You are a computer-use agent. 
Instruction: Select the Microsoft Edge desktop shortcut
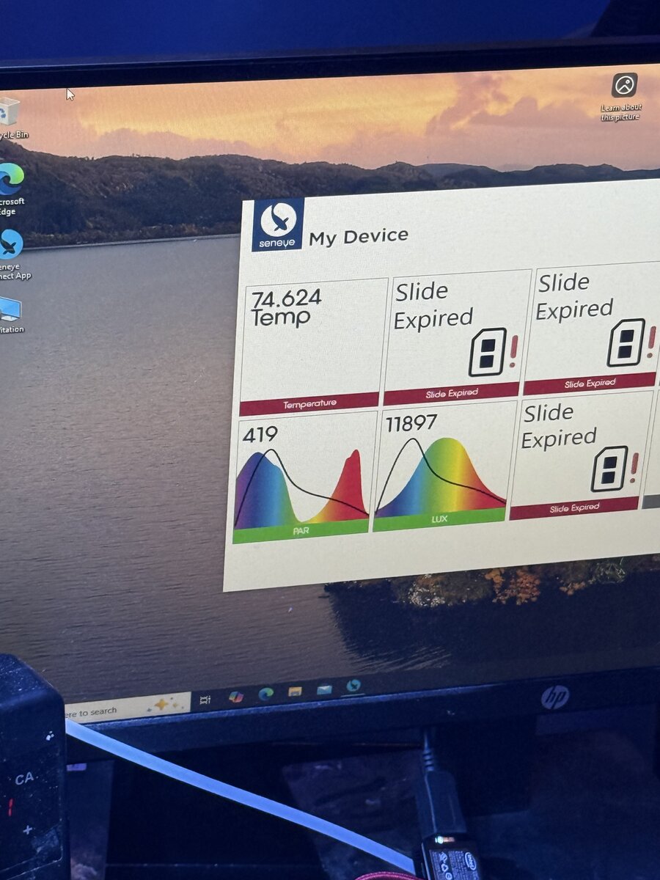(11, 189)
